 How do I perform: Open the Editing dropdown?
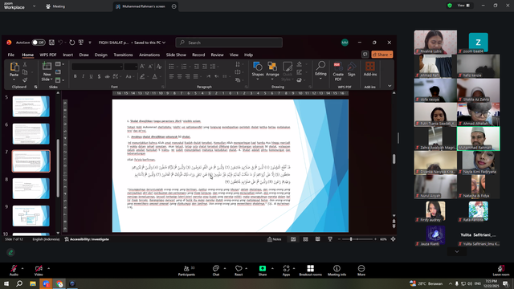coord(320,70)
